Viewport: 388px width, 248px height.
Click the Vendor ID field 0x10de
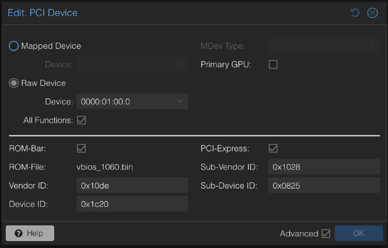point(132,185)
